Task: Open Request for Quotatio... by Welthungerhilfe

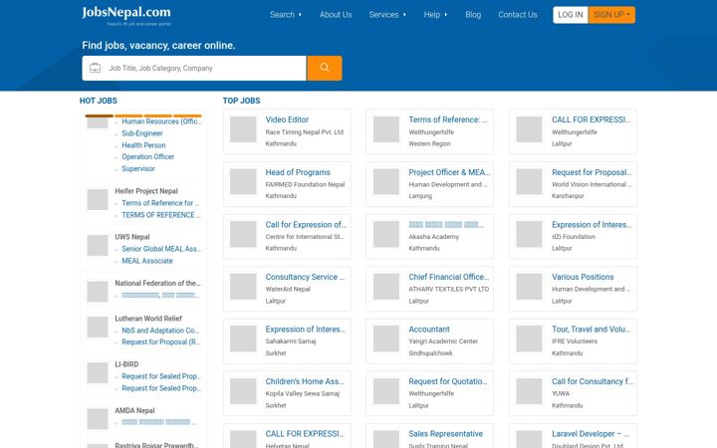Action: pos(448,381)
